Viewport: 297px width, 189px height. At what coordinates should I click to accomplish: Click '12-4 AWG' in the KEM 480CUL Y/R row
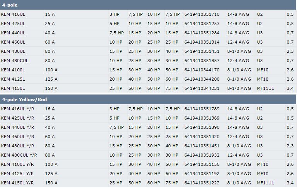pos(238,155)
